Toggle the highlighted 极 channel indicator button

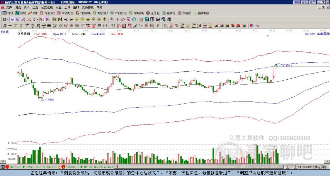point(42,20)
